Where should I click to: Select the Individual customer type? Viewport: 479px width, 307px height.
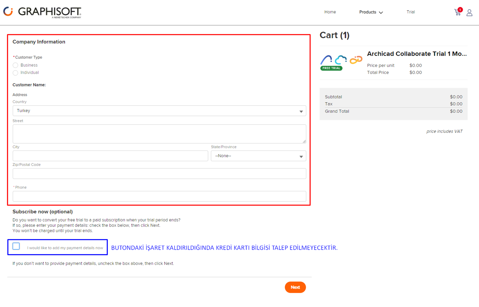[15, 73]
